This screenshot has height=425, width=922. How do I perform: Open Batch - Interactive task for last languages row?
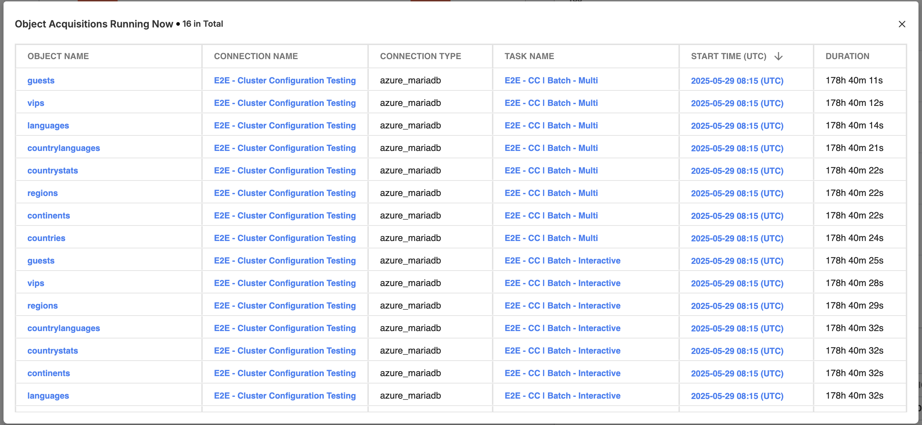(x=562, y=396)
